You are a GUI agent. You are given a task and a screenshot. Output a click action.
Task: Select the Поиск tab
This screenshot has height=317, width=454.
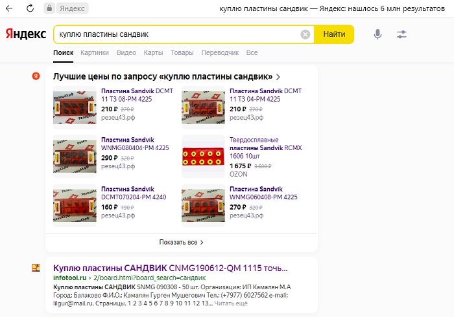(63, 53)
